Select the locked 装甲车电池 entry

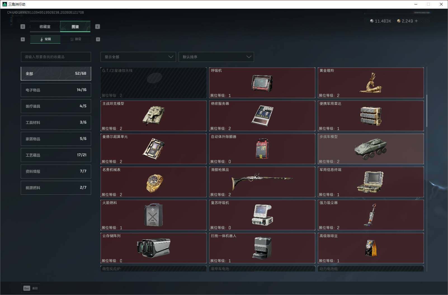[x=262, y=269]
